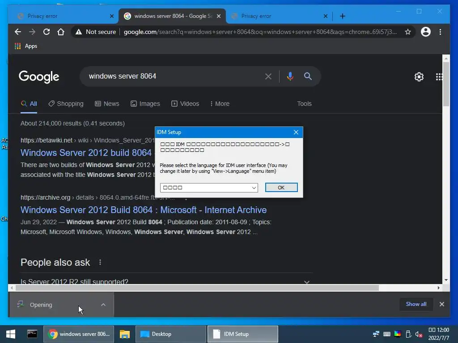Close the Chrome downloads bar

coord(441,304)
